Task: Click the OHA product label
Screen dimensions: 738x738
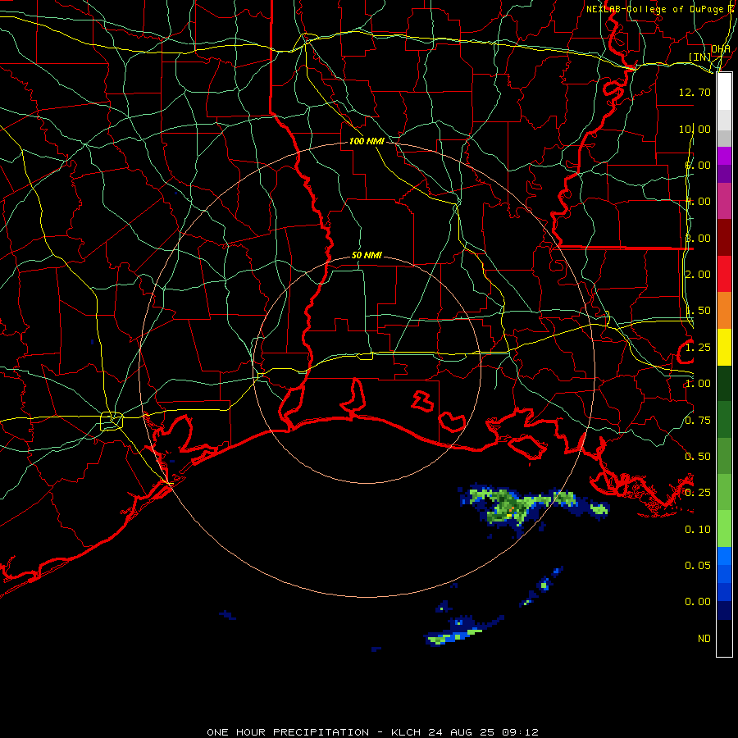Action: tap(721, 49)
